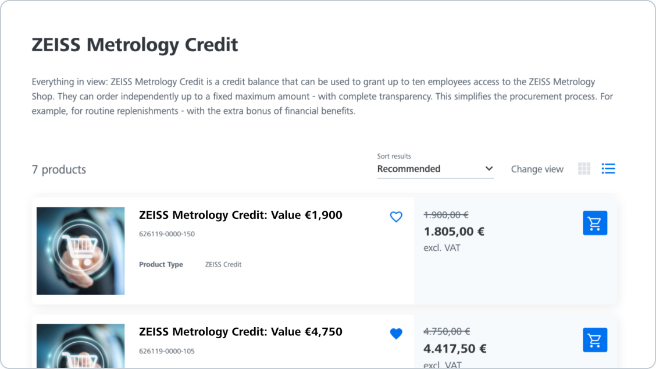This screenshot has height=369, width=656.
Task: Click the ZEISS Credit product type value
Action: coord(223,264)
